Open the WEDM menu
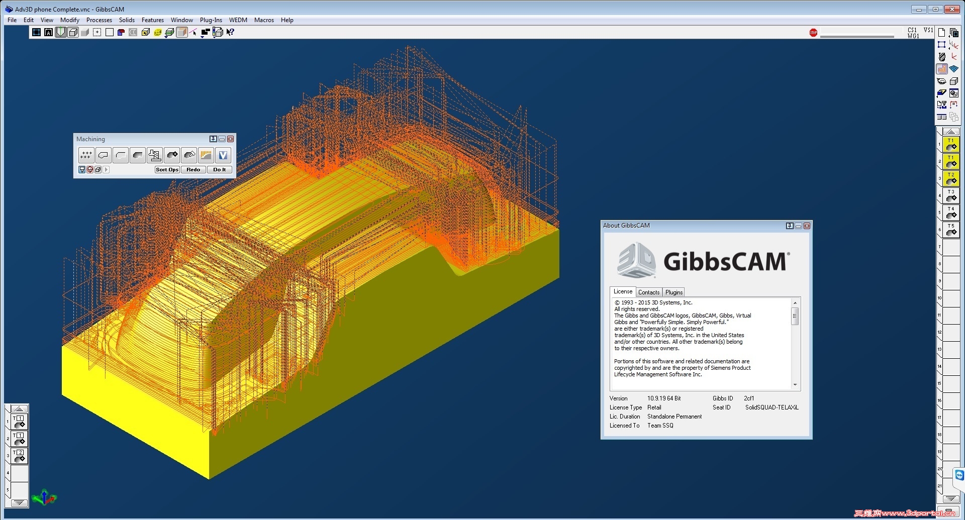The height and width of the screenshot is (520, 965). coord(238,20)
